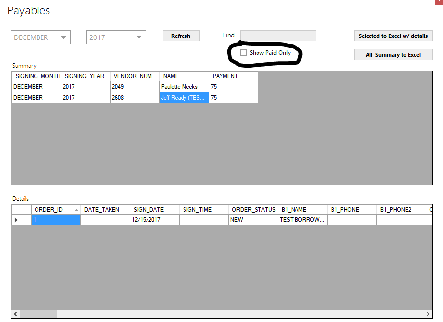Click the red close button at top right
The image size is (443, 322).
438,2
